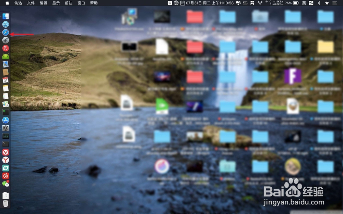Image resolution: width=343 pixels, height=214 pixels.
Task: Open the brown Contacts book icon
Action: pyautogui.click(x=5, y=72)
